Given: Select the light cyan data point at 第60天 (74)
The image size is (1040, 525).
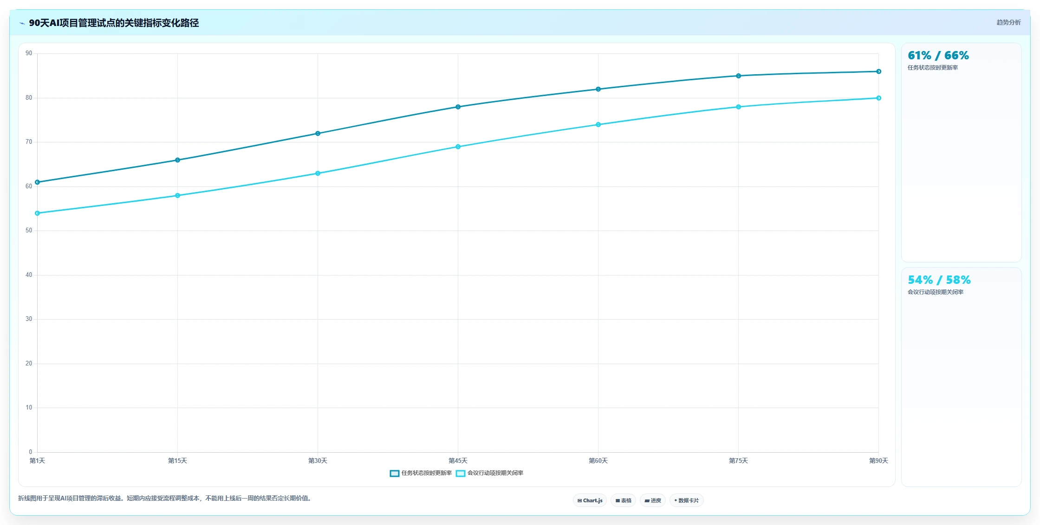Looking at the screenshot, I should pos(598,124).
